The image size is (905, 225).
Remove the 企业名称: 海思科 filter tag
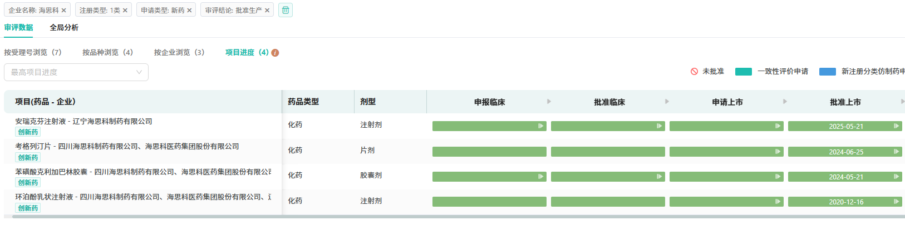[x=64, y=11]
